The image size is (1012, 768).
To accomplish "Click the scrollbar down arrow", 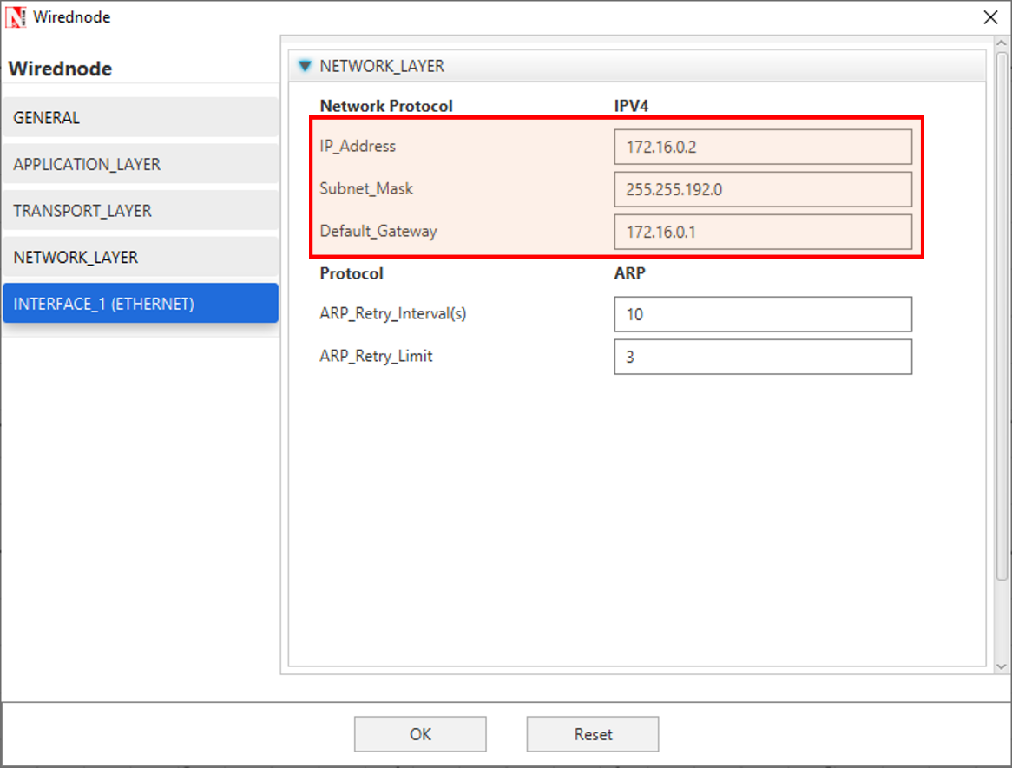I will [1001, 666].
